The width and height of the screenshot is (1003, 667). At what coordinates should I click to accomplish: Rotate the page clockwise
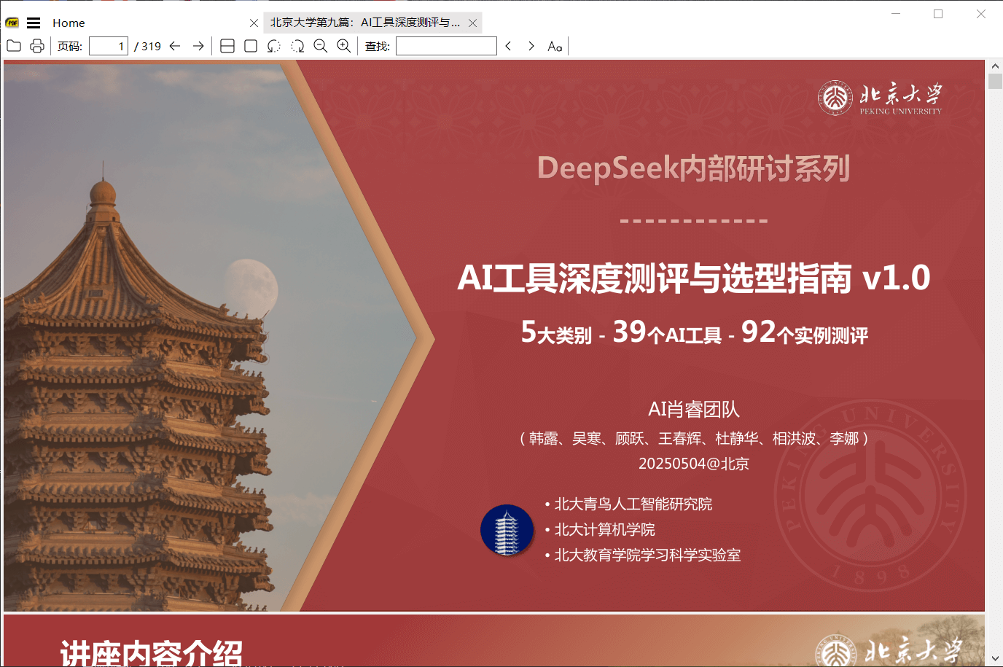coord(297,46)
